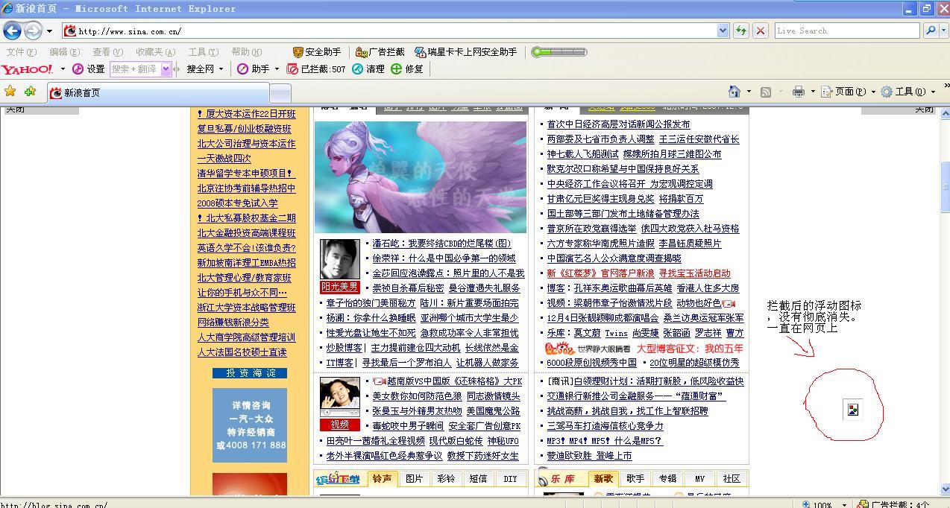Click the red Stop loading icon

(x=761, y=31)
